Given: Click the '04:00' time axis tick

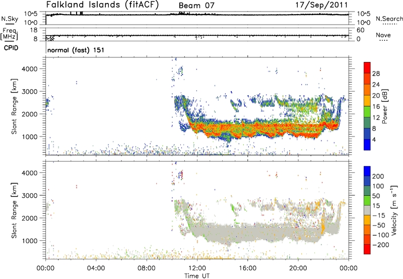Looking at the screenshot, I should pos(96,268).
